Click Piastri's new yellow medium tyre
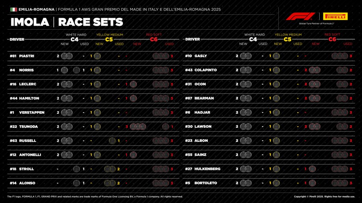The image size is (362, 203). [x=97, y=56]
